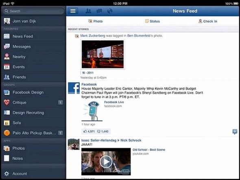The width and height of the screenshot is (240, 180).
Task: Open Nick Schrock's profile link
Action: (131, 140)
